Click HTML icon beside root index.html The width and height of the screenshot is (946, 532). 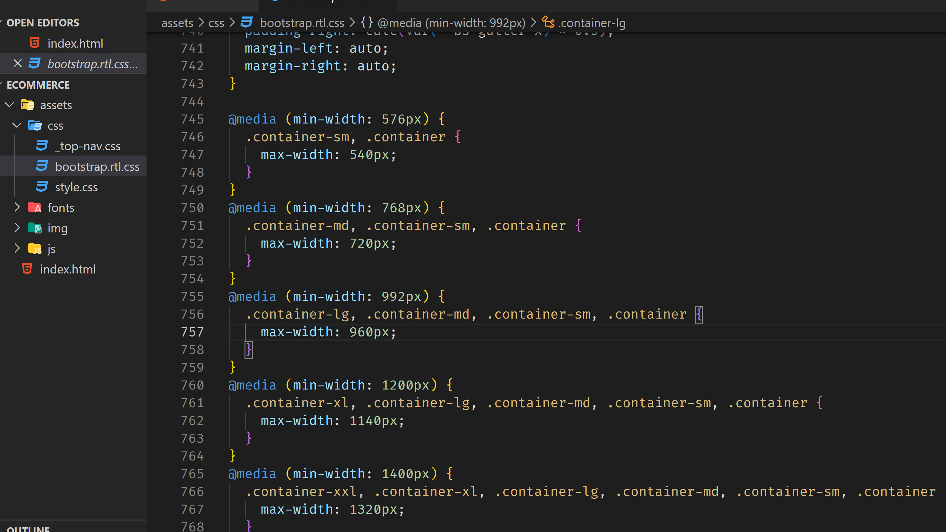click(27, 269)
